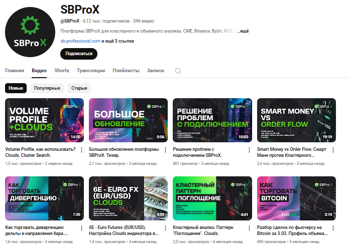Image resolution: width=349 pixels, height=249 pixels.
Task: Click '1,6 тыс. просмотров • 4 месяца назад'
Action: [x=39, y=241]
